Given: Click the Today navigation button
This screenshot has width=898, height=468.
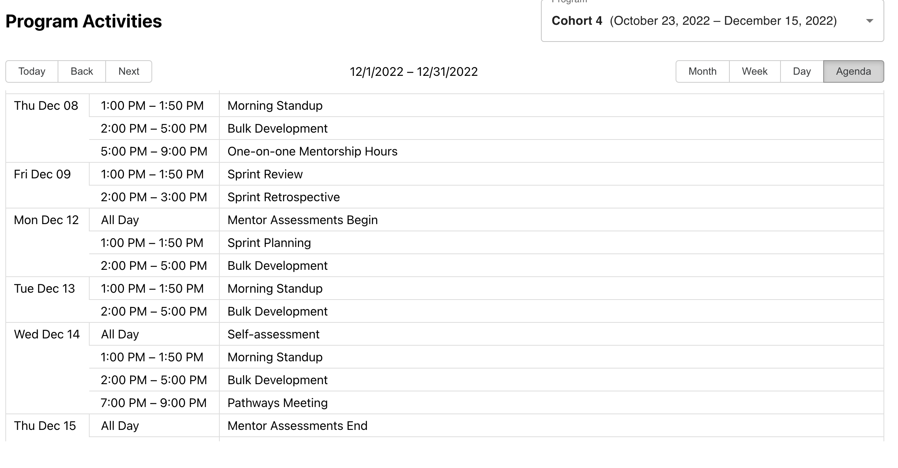Looking at the screenshot, I should 32,71.
